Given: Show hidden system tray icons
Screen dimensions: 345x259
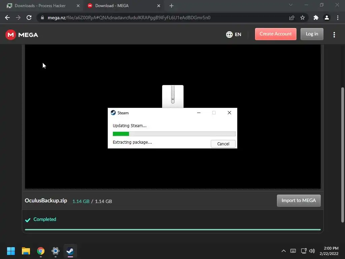Looking at the screenshot, I should 284,251.
